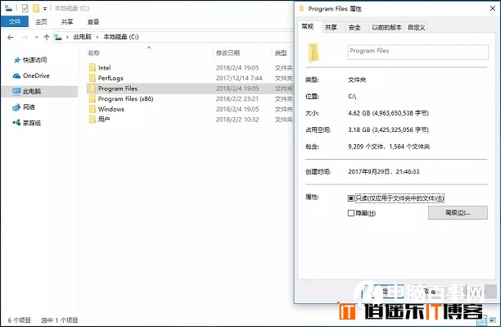Select the PerfLogs folder icon
The width and height of the screenshot is (501, 327).
(93, 78)
